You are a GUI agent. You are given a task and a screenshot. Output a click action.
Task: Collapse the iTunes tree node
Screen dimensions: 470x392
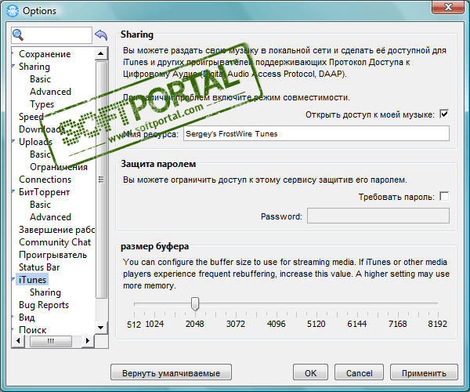pyautogui.click(x=13, y=279)
